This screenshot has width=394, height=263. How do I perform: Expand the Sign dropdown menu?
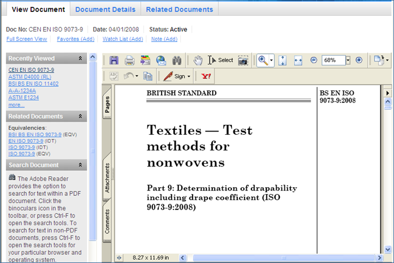pyautogui.click(x=188, y=76)
